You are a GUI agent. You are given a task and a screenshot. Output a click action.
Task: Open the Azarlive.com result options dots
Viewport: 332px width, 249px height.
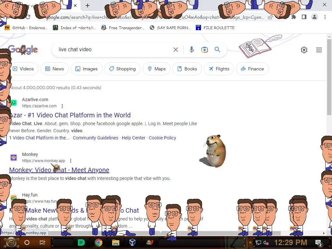(62, 106)
